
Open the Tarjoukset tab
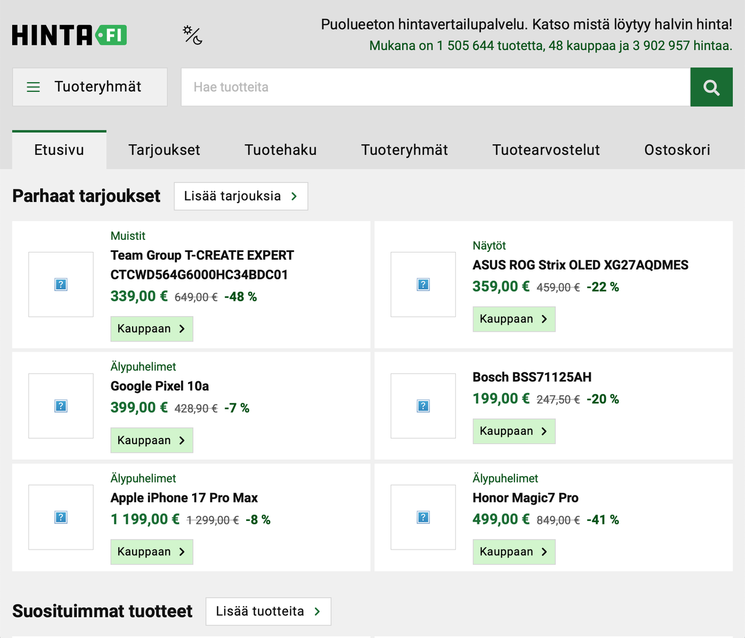(164, 150)
